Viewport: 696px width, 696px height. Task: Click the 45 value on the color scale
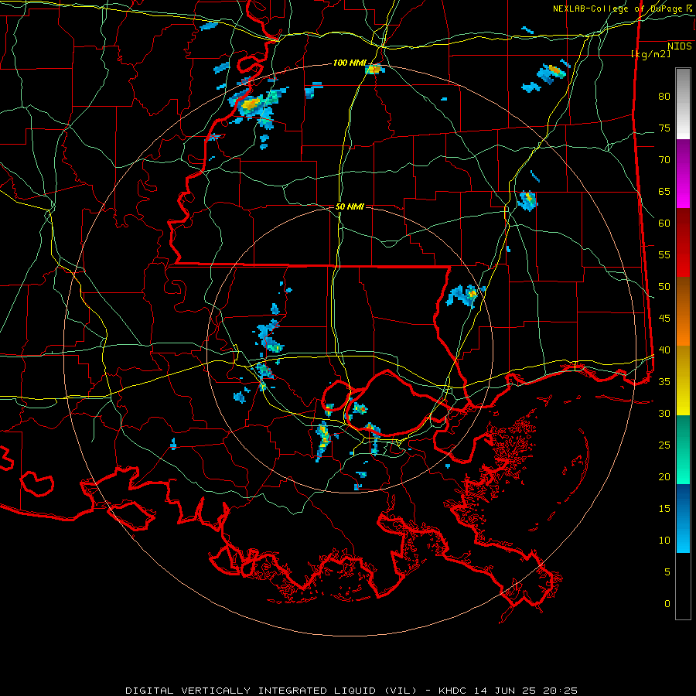664,319
